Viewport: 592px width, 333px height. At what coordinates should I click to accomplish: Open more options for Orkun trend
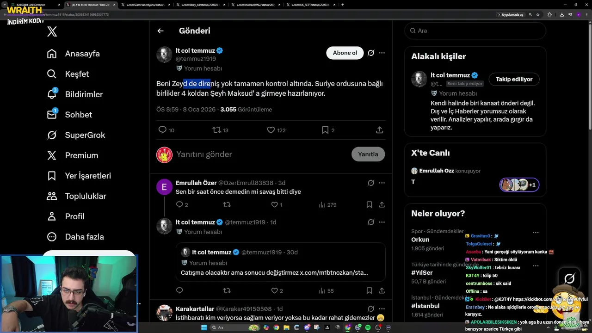coord(536,233)
